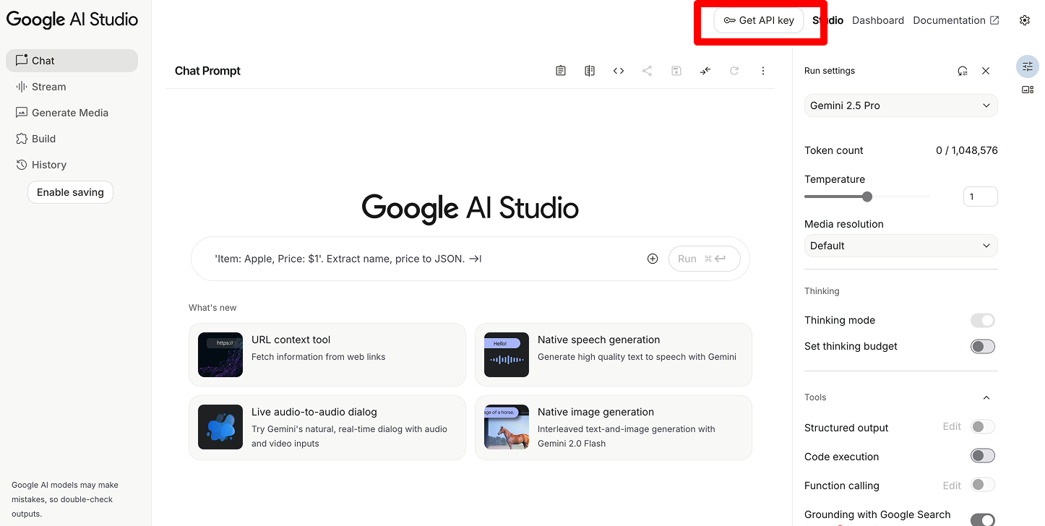This screenshot has width=1045, height=526.
Task: Select Chat in the left sidebar
Action: [x=72, y=61]
